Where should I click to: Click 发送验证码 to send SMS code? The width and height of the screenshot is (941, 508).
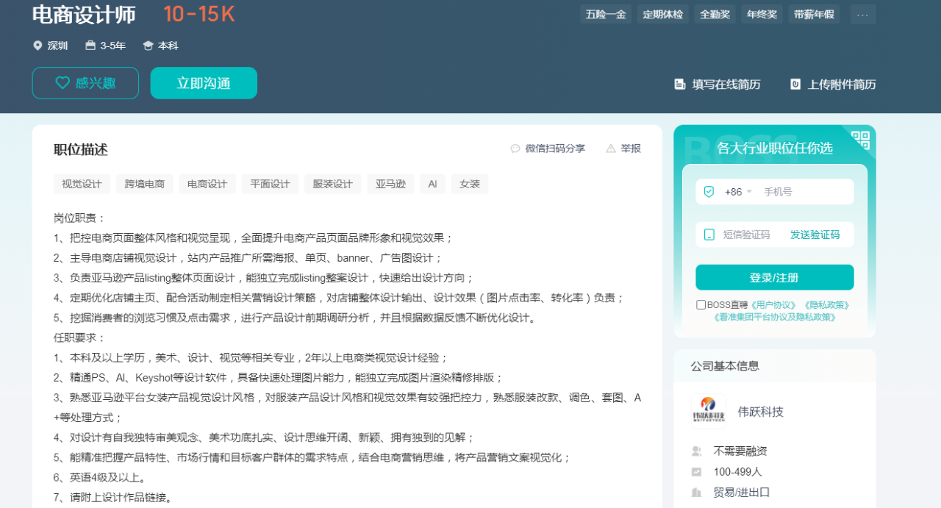pos(815,235)
